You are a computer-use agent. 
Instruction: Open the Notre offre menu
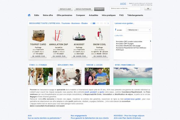pyautogui.click(x=48, y=15)
